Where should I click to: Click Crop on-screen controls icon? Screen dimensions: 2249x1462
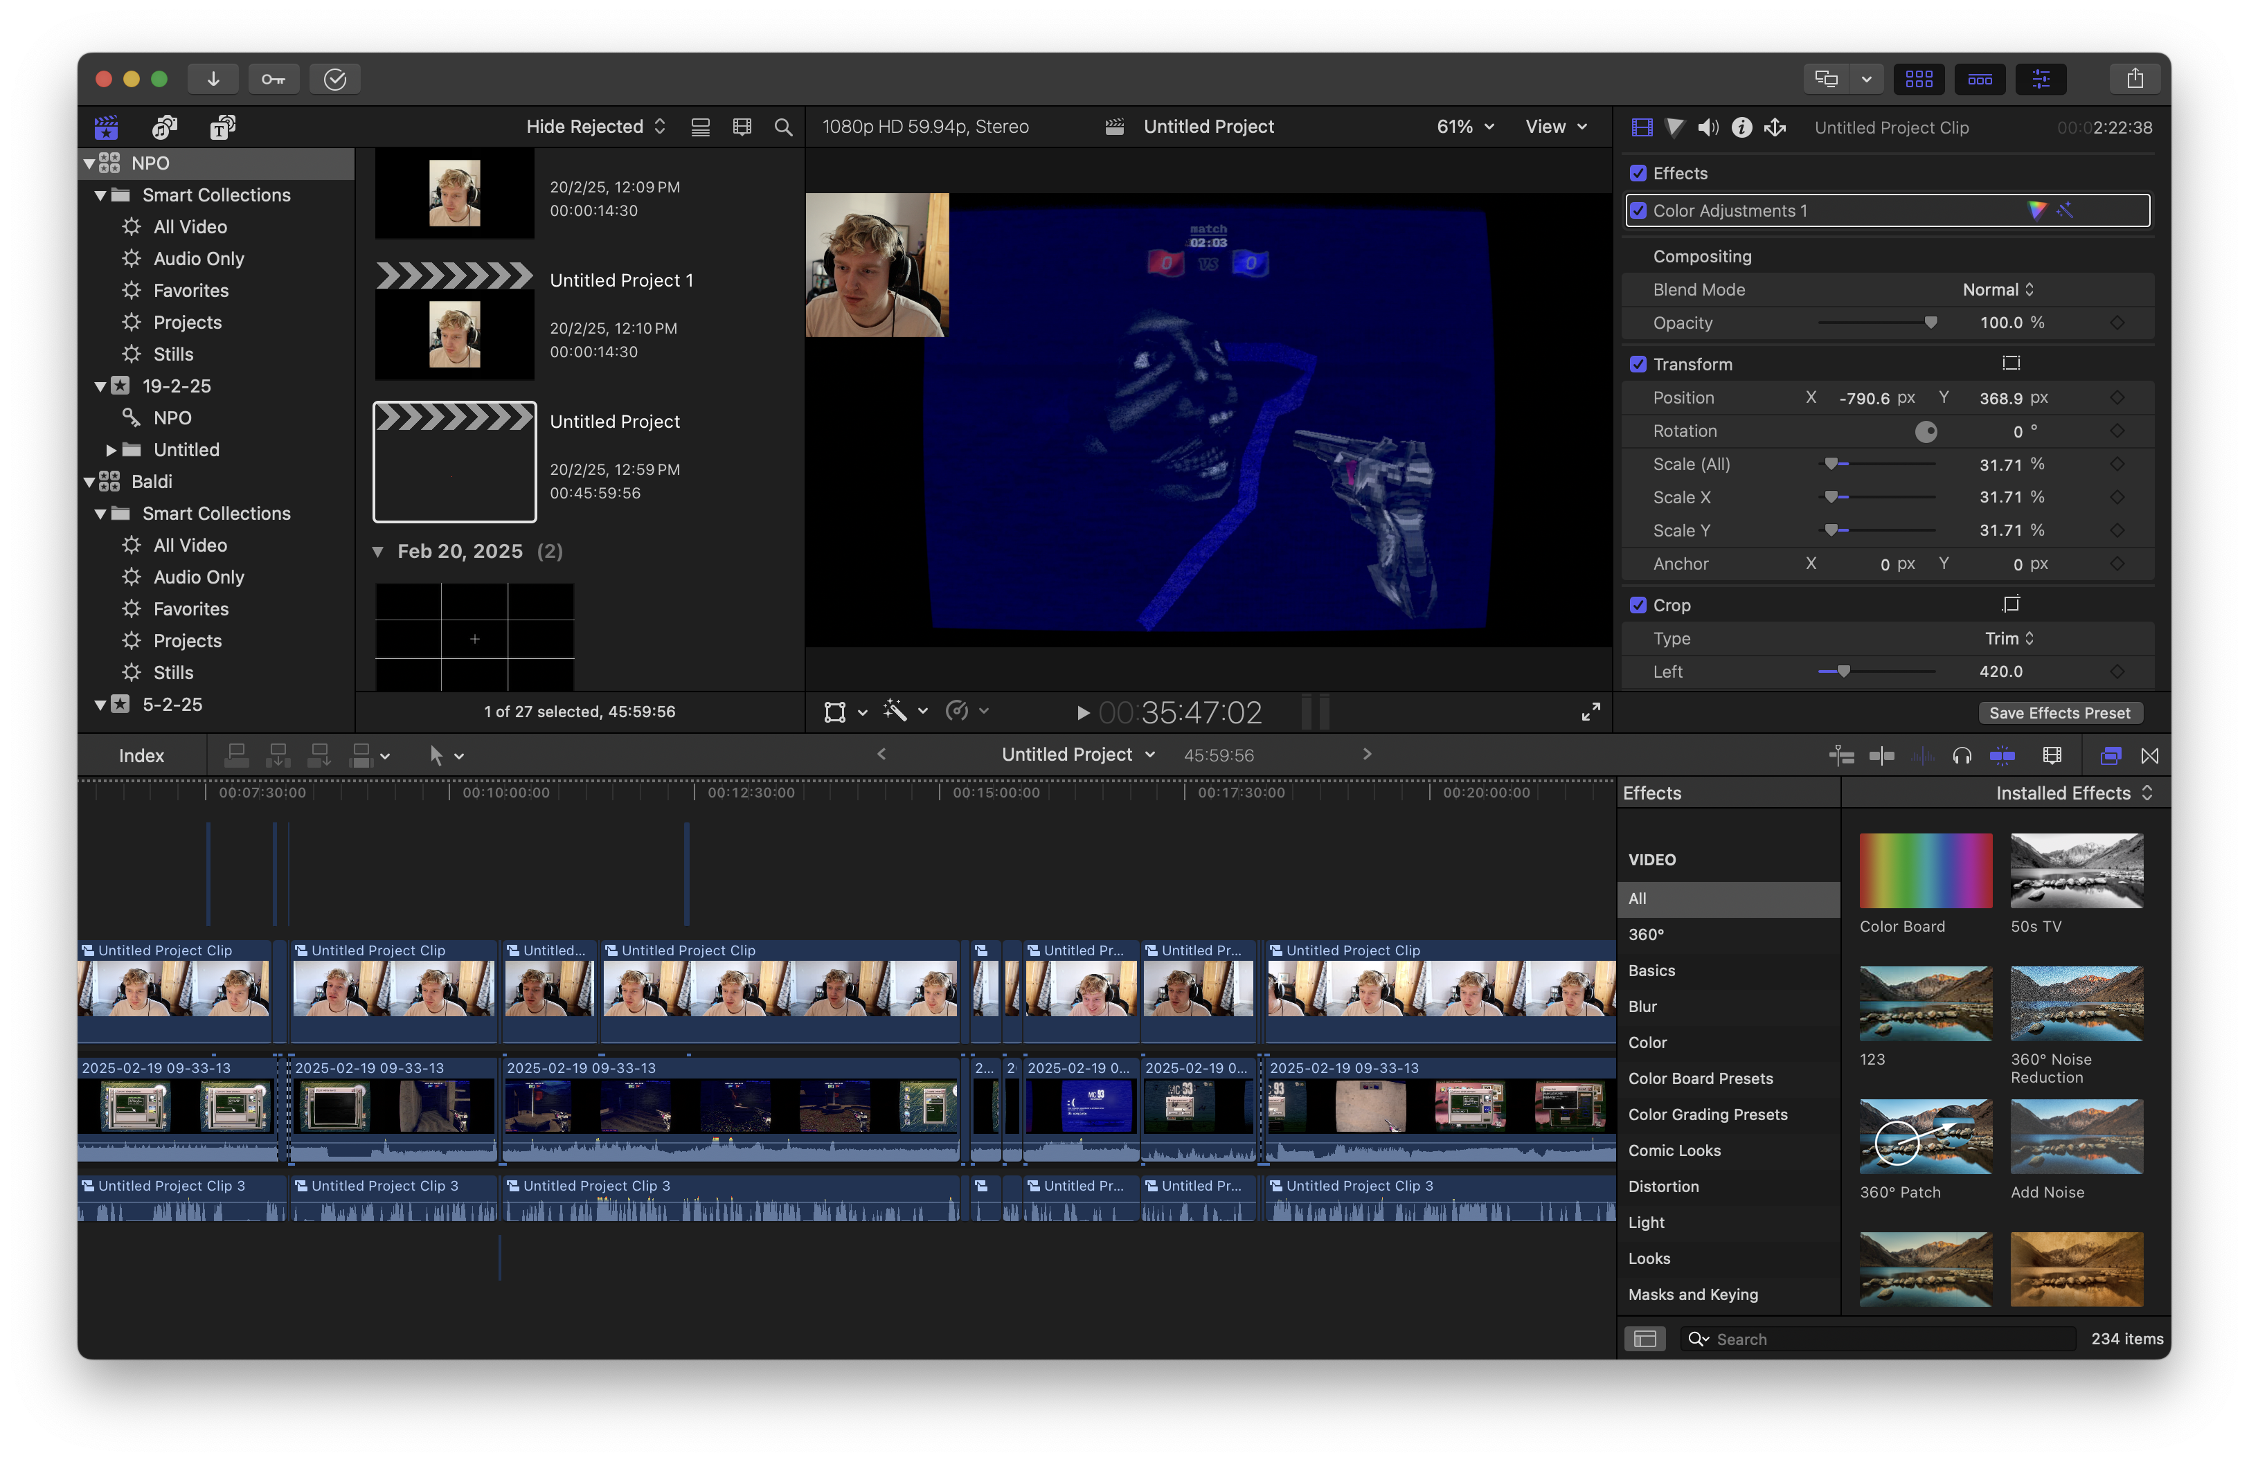2011,604
